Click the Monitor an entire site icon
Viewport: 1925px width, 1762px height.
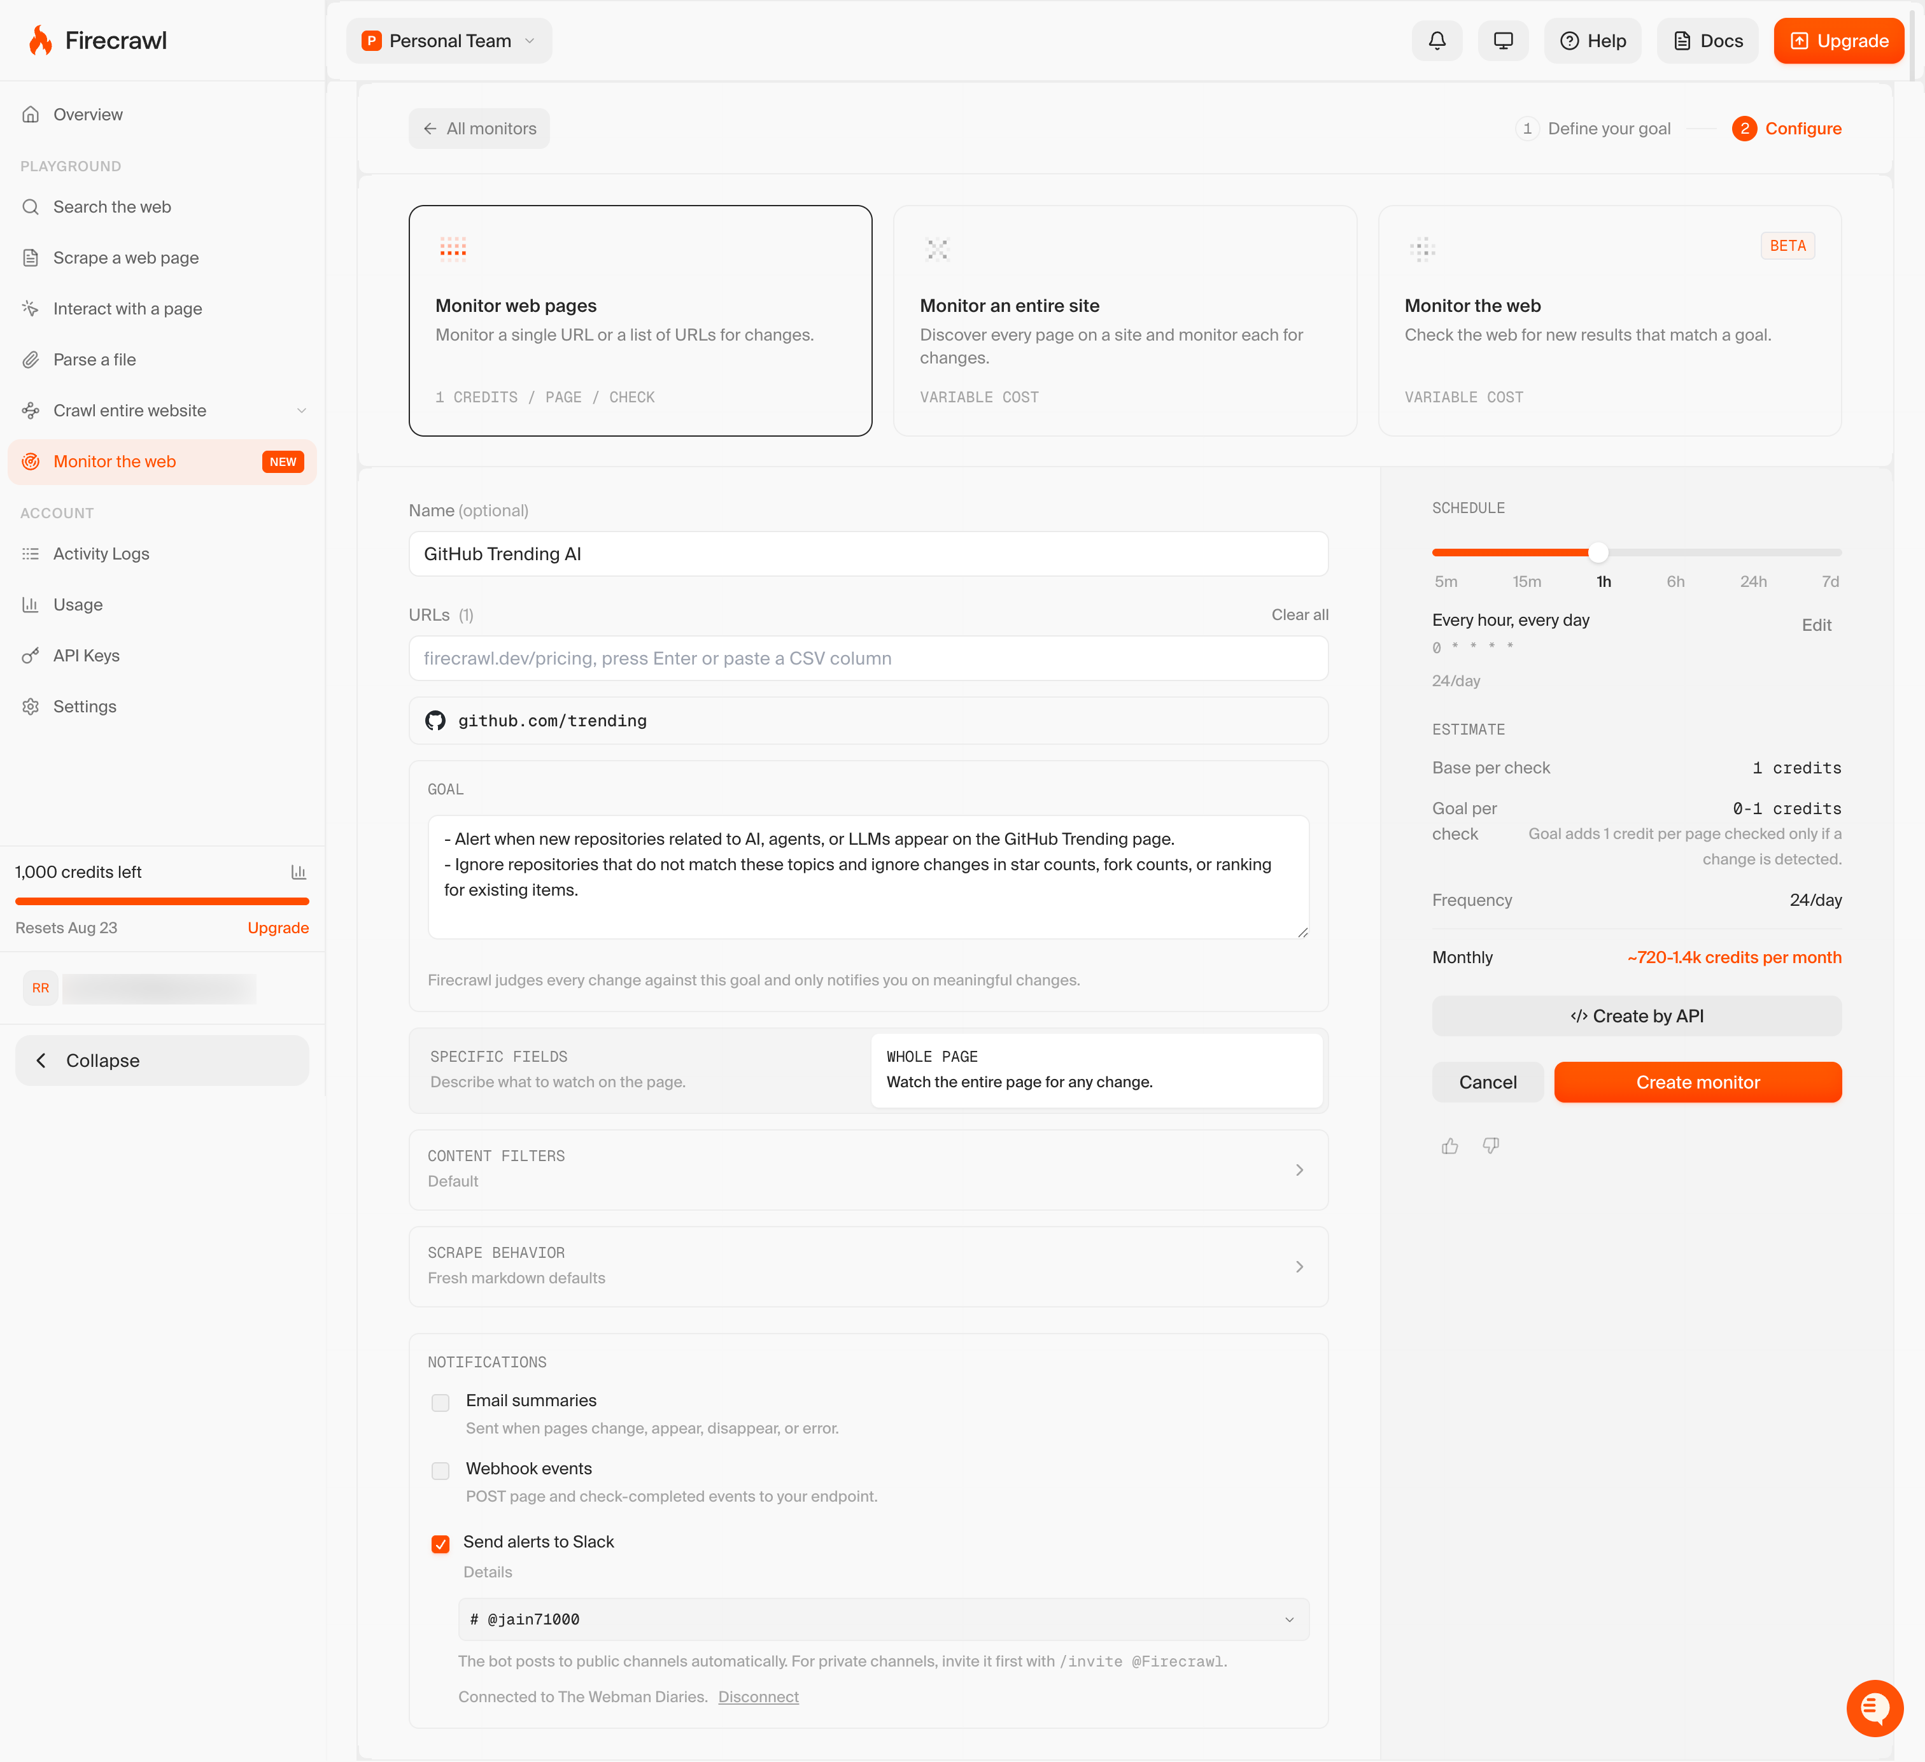(x=938, y=250)
